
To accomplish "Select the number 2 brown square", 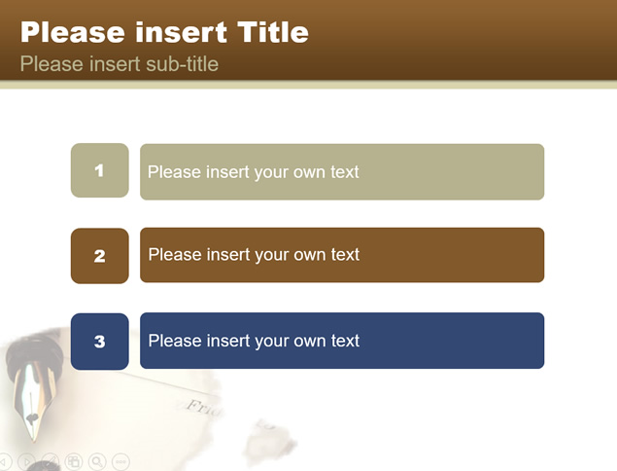I will tap(99, 256).
